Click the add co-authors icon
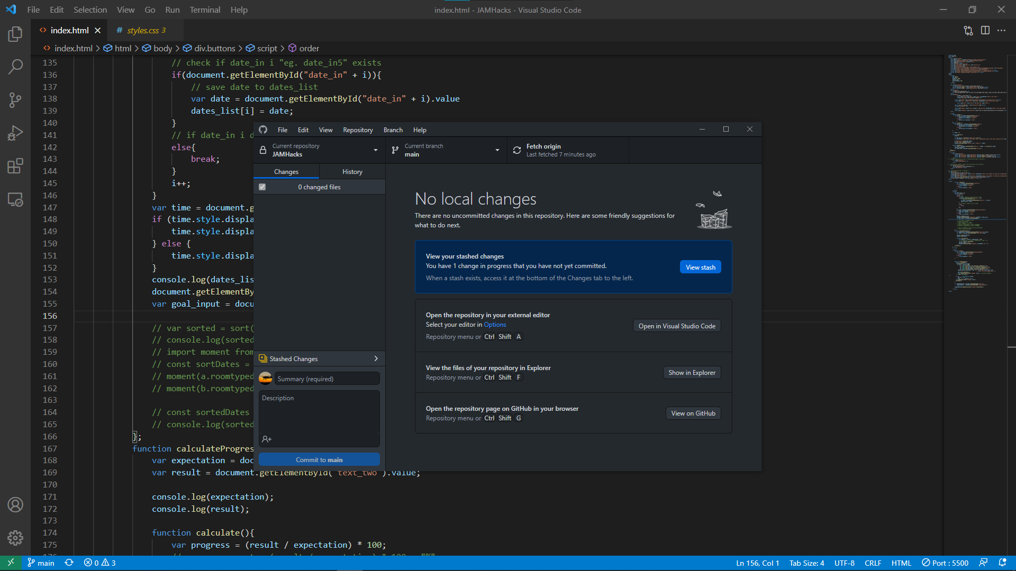Screen dimensions: 1016x571 [267, 439]
